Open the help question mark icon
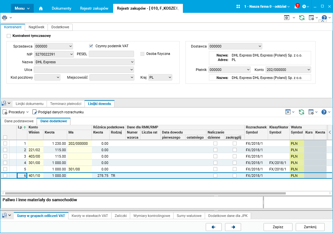Image resolution: width=333 pixels, height=233 pixels. (324, 18)
